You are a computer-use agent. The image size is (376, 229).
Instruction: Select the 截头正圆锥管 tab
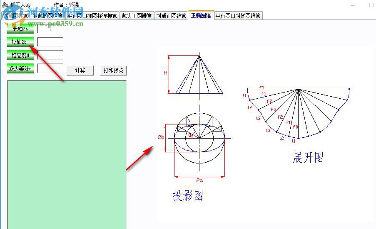tap(137, 16)
